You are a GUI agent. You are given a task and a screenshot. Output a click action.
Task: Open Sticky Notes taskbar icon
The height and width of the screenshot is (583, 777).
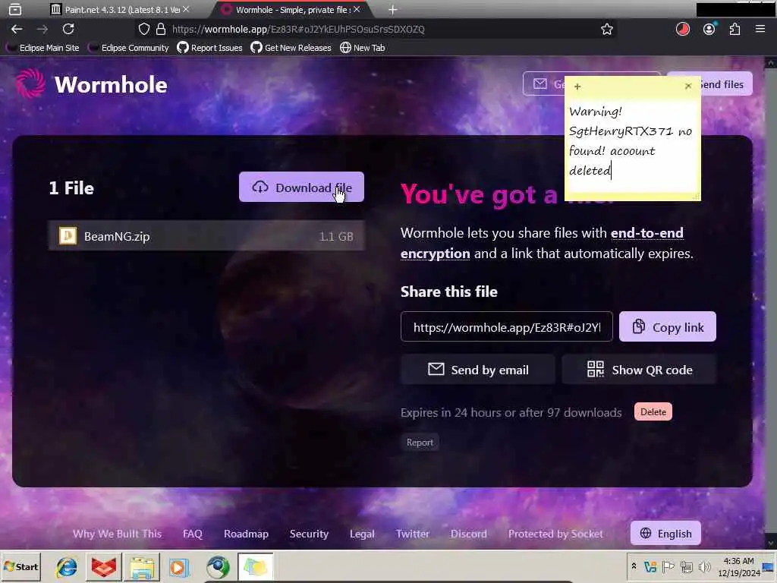[x=255, y=566]
